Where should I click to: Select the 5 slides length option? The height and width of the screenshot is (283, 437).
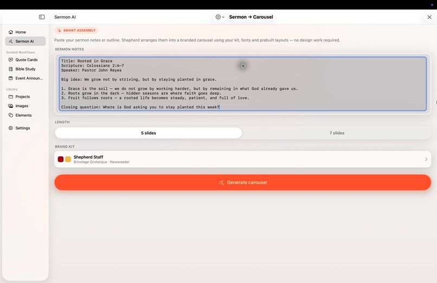(149, 133)
